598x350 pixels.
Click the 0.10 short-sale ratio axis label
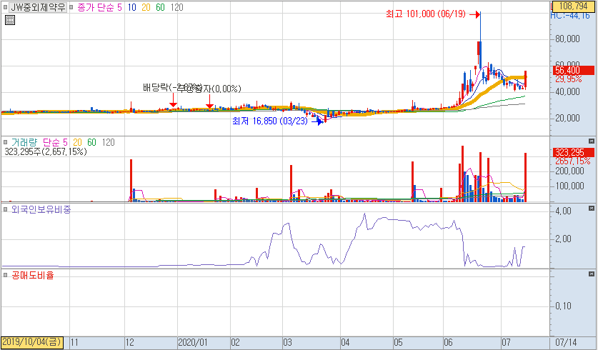point(563,306)
